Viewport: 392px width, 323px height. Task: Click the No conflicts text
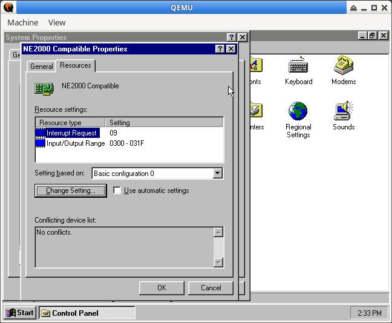point(54,232)
